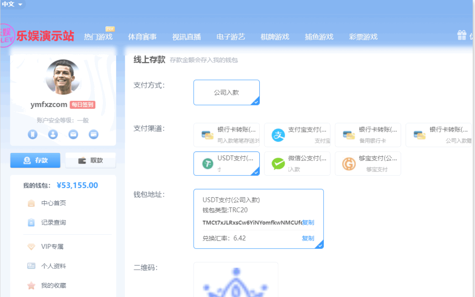Click the user avatar photo
The image size is (475, 297).
click(x=63, y=77)
